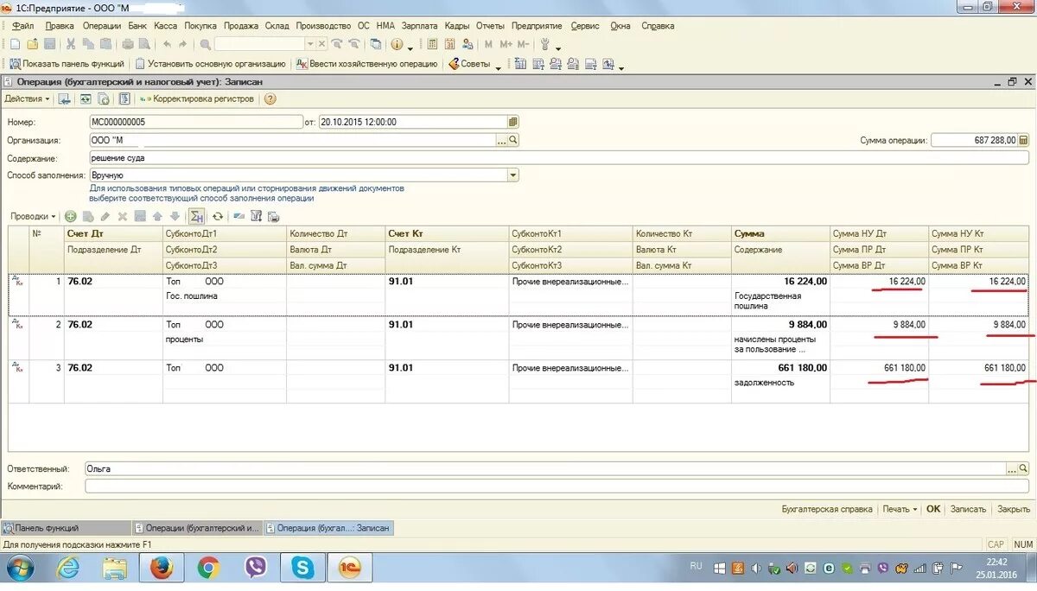Click the search magnifier in Организация field
Screen dimensions: 1037x591
(512, 140)
